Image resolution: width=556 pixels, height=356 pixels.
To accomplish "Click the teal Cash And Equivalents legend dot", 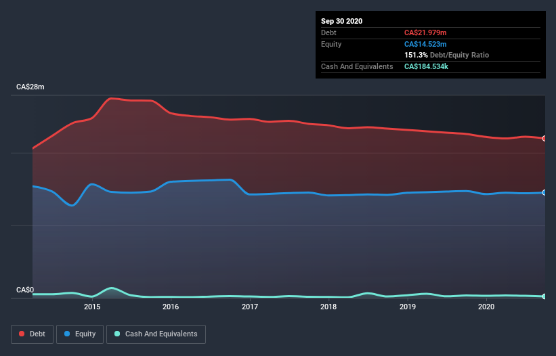I will coord(117,334).
